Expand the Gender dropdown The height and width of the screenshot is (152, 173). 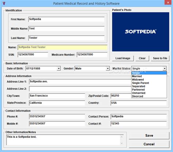(108, 69)
